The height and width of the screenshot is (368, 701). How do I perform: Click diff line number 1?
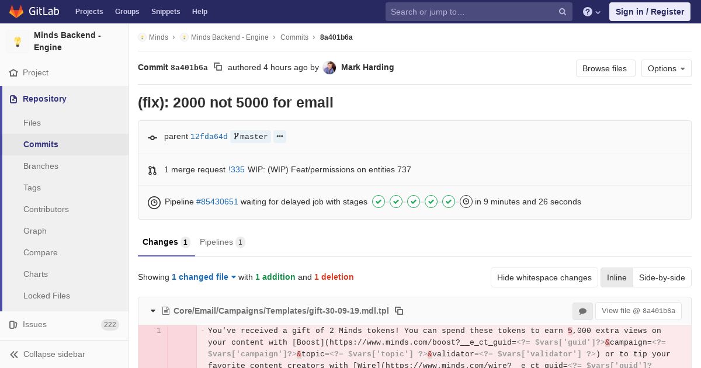pyautogui.click(x=158, y=331)
